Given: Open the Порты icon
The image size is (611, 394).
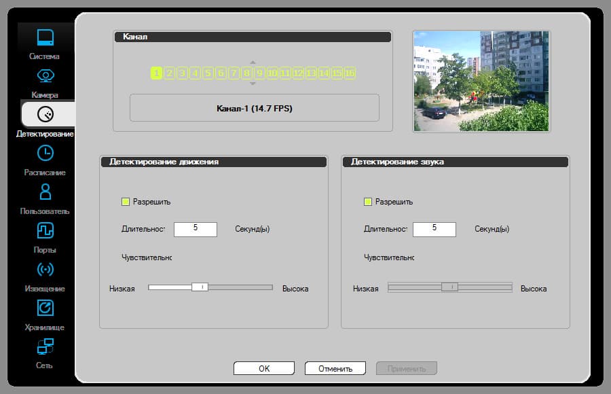Looking at the screenshot, I should (45, 230).
